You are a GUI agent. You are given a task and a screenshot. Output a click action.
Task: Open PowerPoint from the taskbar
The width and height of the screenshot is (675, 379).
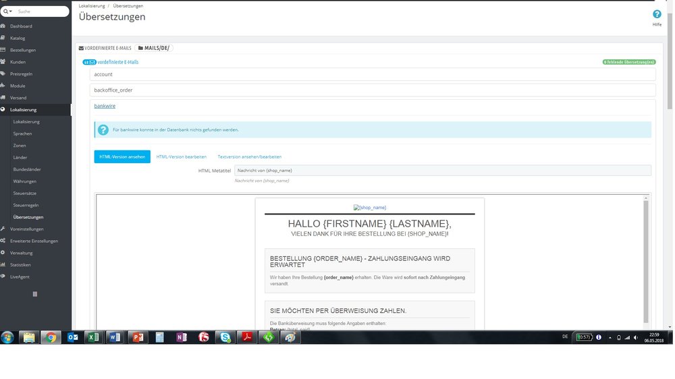tap(138, 338)
